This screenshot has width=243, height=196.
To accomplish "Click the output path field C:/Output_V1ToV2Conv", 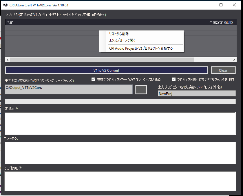I will (69, 89).
